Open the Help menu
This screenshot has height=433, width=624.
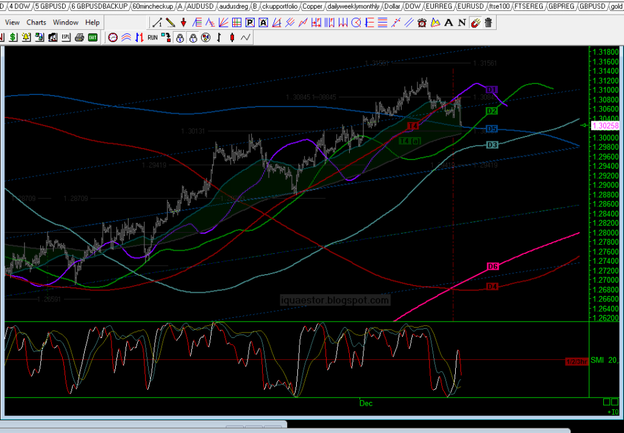(x=92, y=23)
